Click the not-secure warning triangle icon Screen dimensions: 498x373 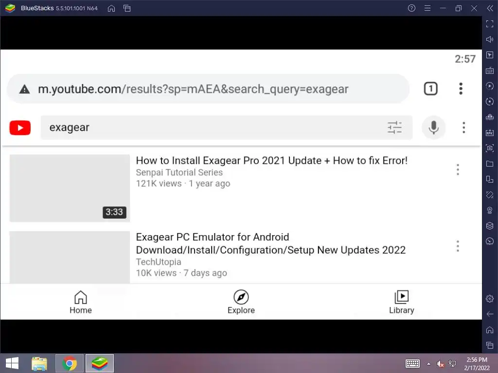24,89
